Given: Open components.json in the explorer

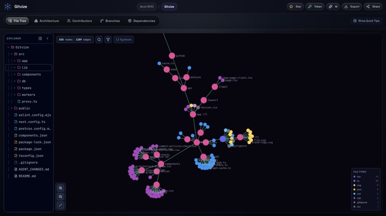Looking at the screenshot, I should coord(29,136).
